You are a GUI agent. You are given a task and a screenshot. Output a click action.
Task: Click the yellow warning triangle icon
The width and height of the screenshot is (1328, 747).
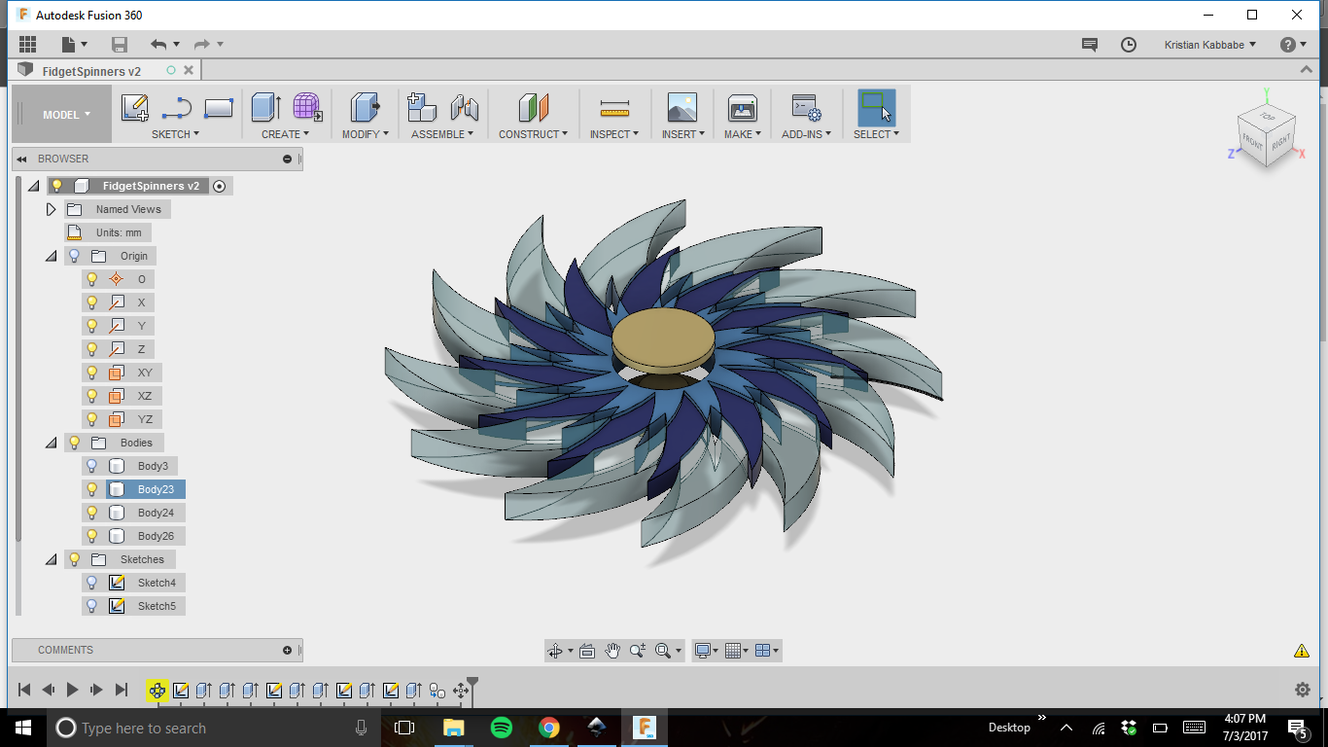click(1302, 651)
